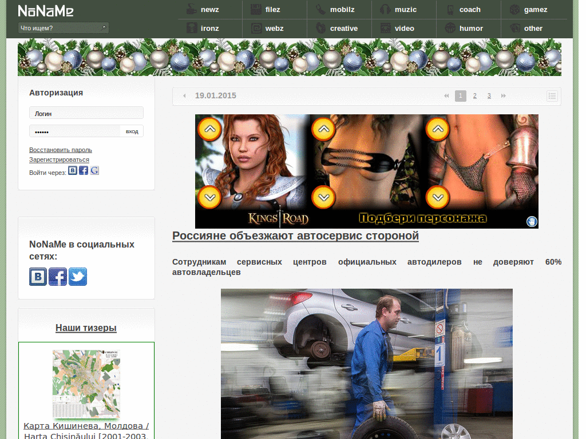Jump to the last page with double-arrow

click(x=504, y=96)
